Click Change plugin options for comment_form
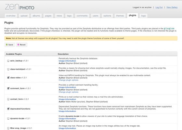The width and height of the screenshot is (182, 130). click(69, 92)
